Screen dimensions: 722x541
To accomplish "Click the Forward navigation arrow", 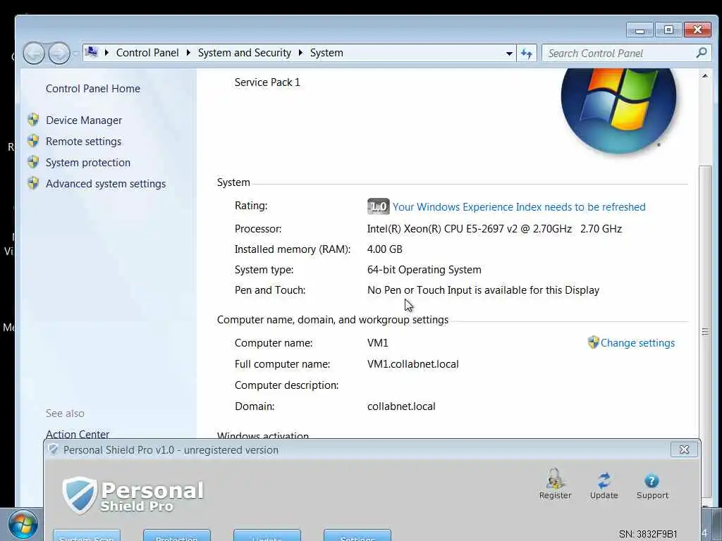I will point(59,54).
